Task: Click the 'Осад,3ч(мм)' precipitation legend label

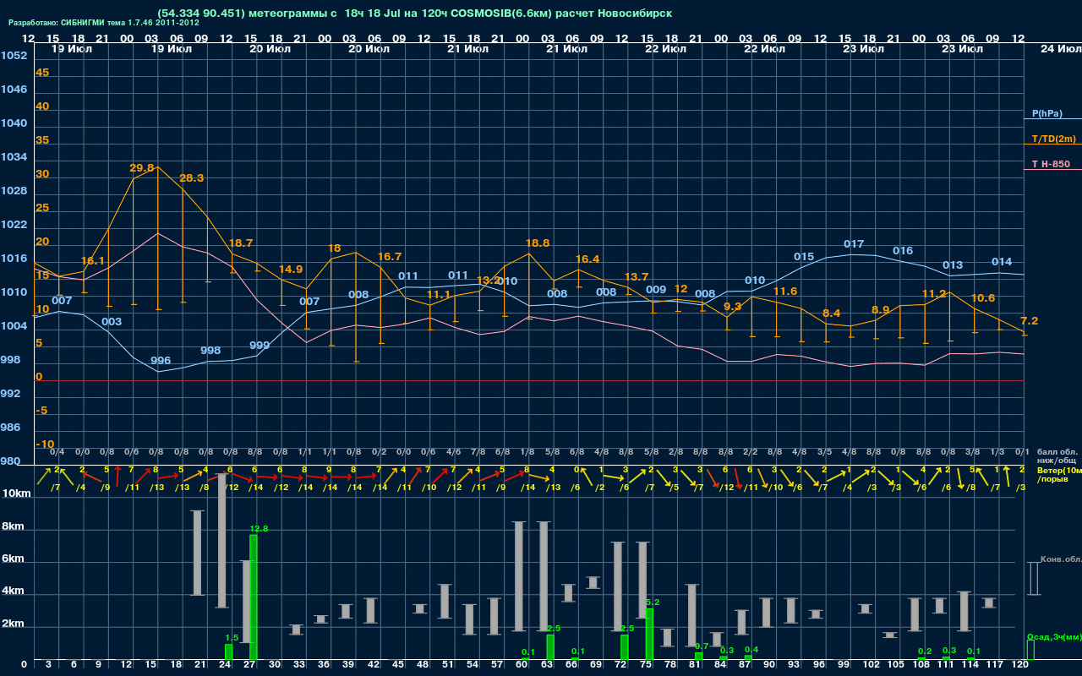Action: tap(1054, 636)
